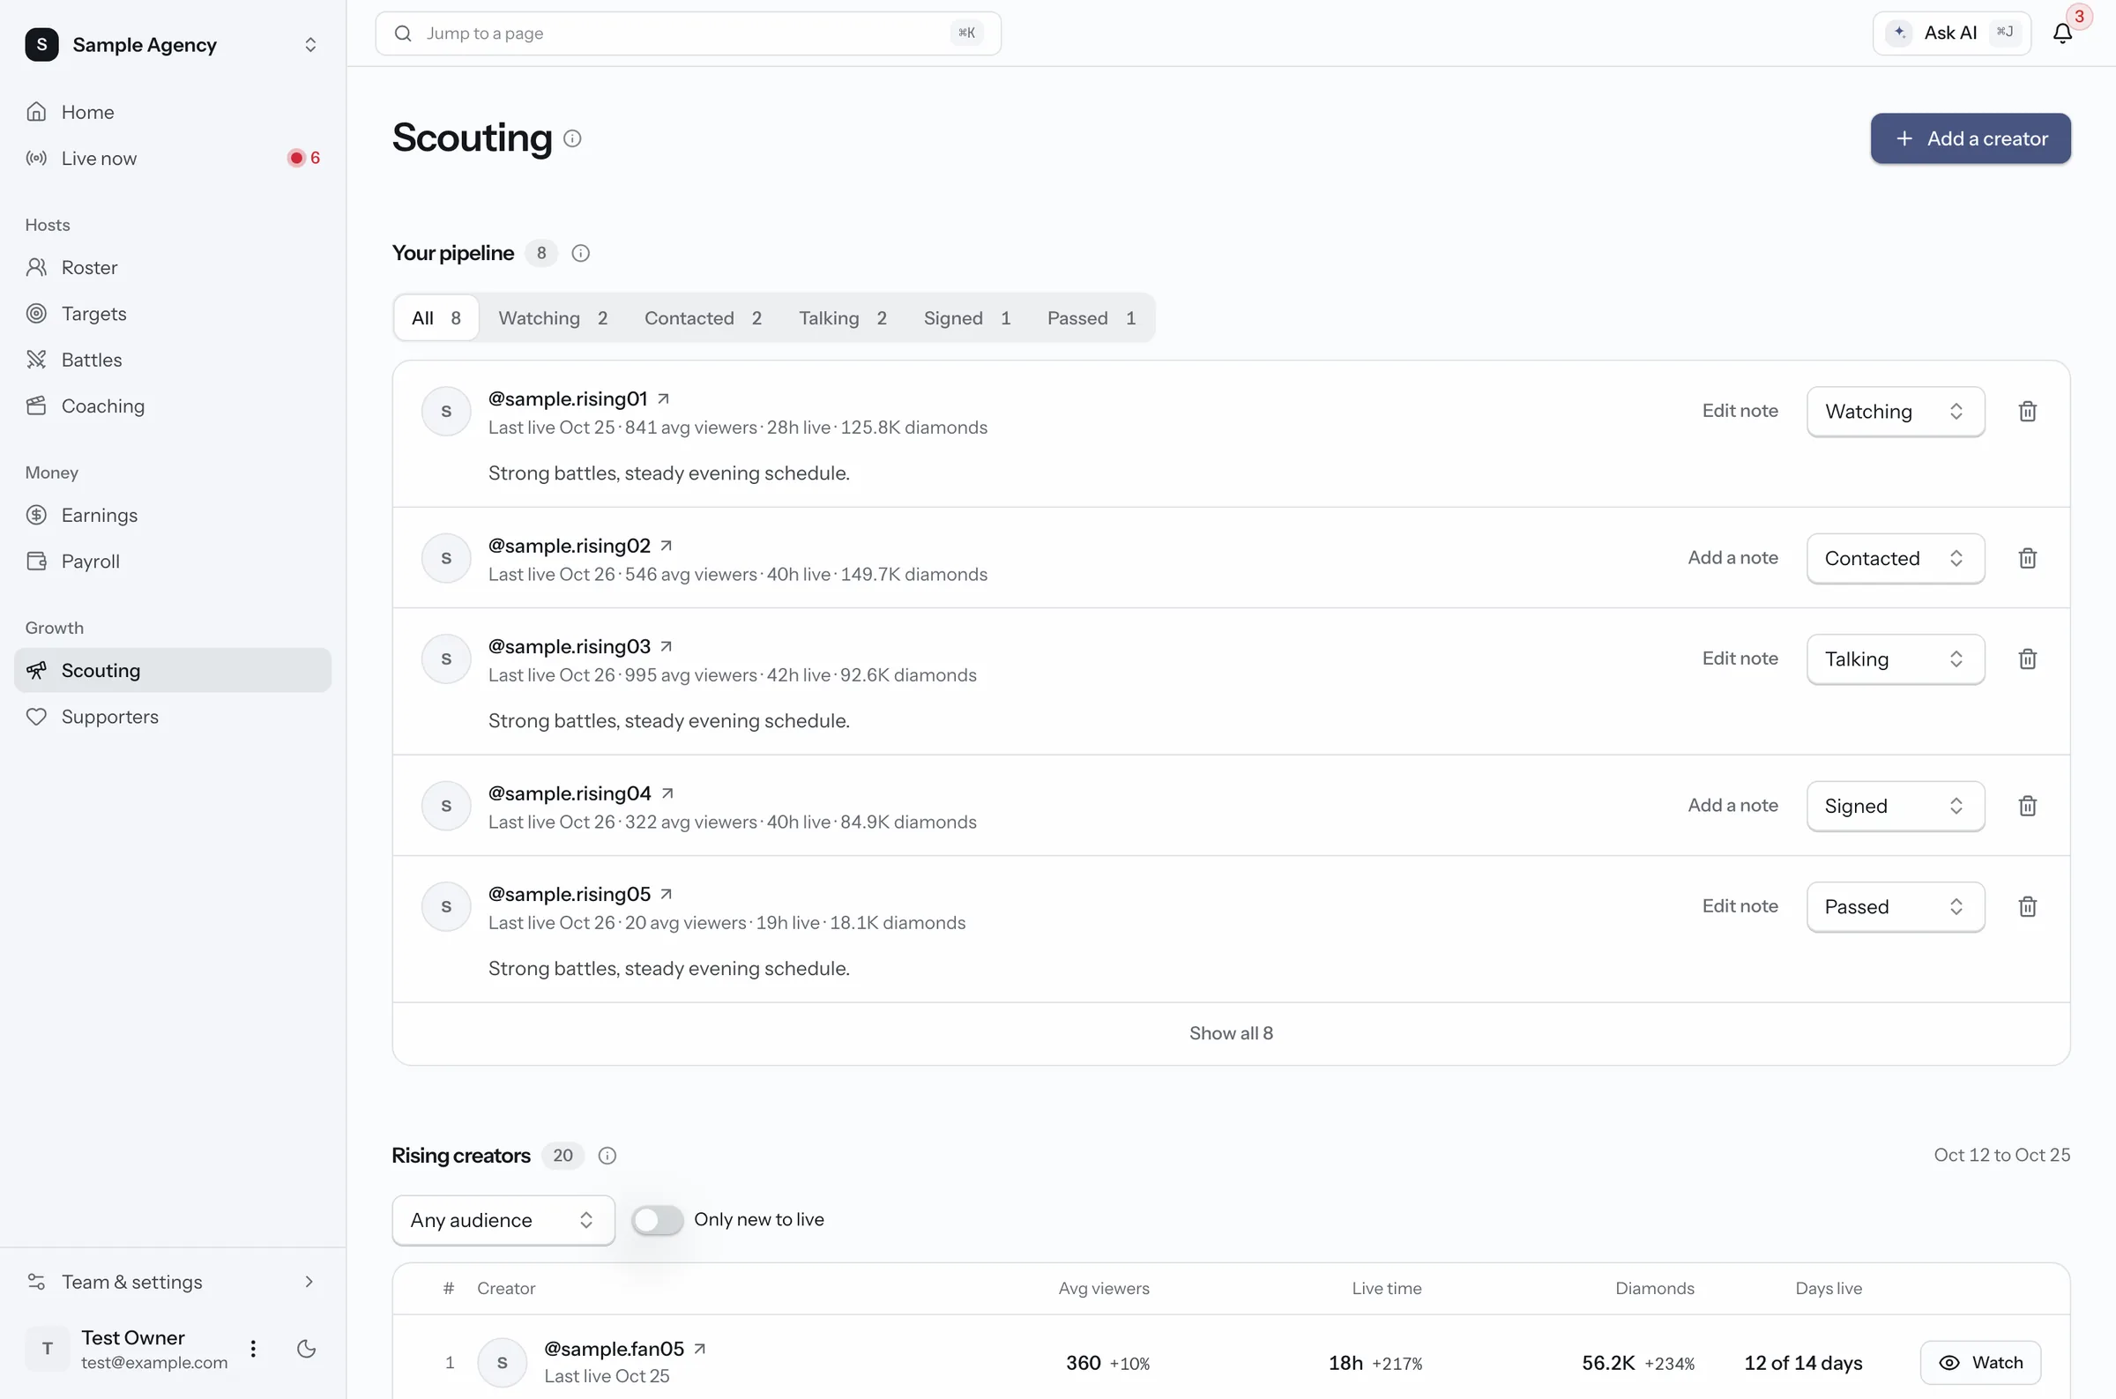
Task: Toggle dark mode moon icon
Action: point(306,1349)
